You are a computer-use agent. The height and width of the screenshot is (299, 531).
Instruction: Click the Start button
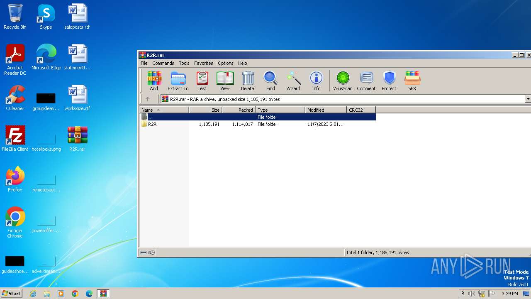(12, 294)
